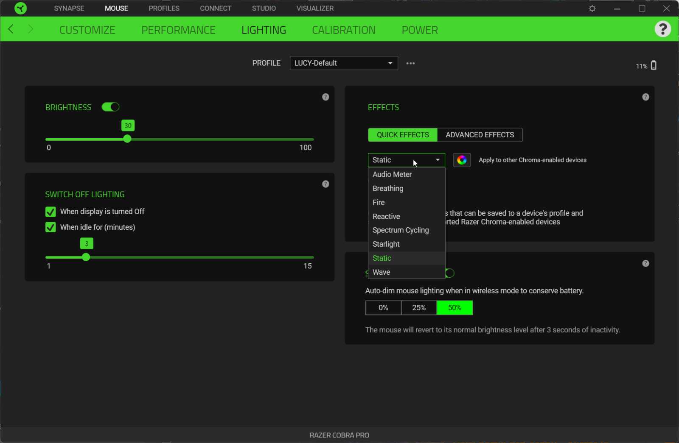Go to the CUSTOMIZE section
This screenshot has width=679, height=443.
click(x=87, y=30)
